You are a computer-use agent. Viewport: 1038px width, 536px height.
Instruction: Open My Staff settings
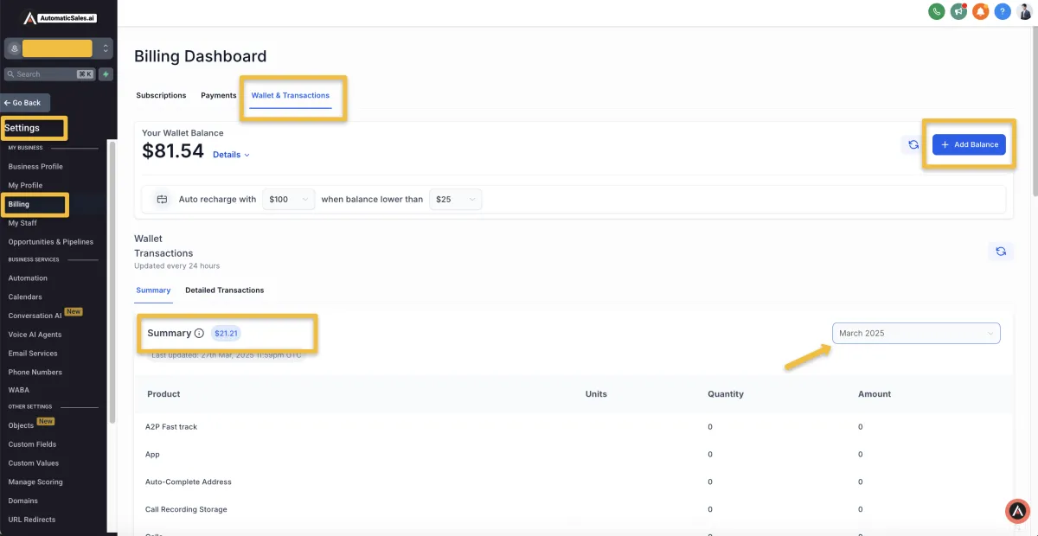(x=22, y=223)
